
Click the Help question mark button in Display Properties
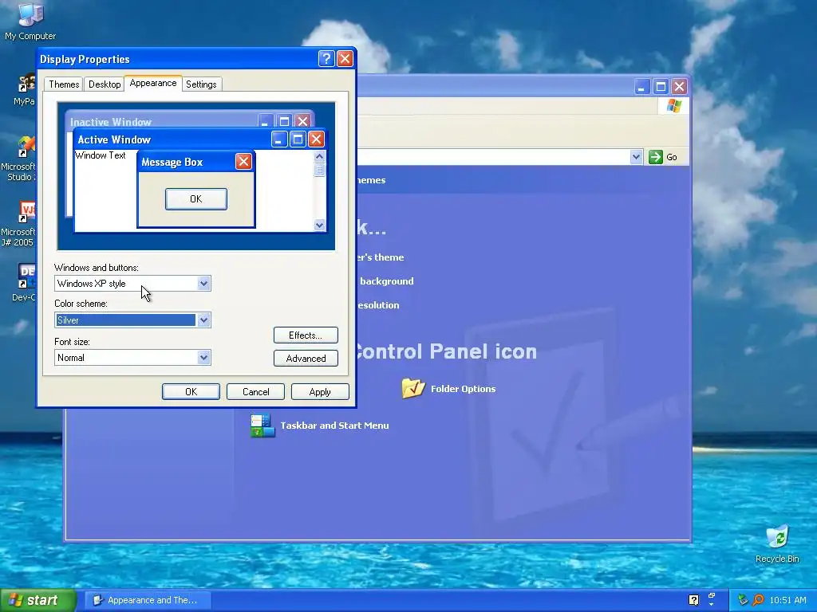[326, 58]
